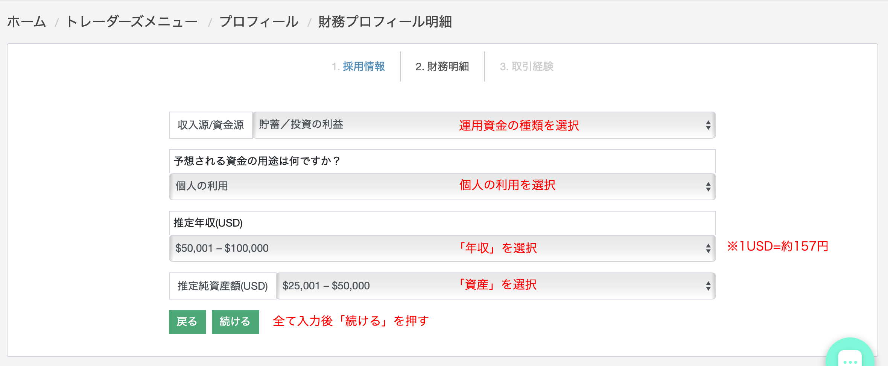Click the income source dropdown arrows
The image size is (888, 366).
[x=708, y=125]
